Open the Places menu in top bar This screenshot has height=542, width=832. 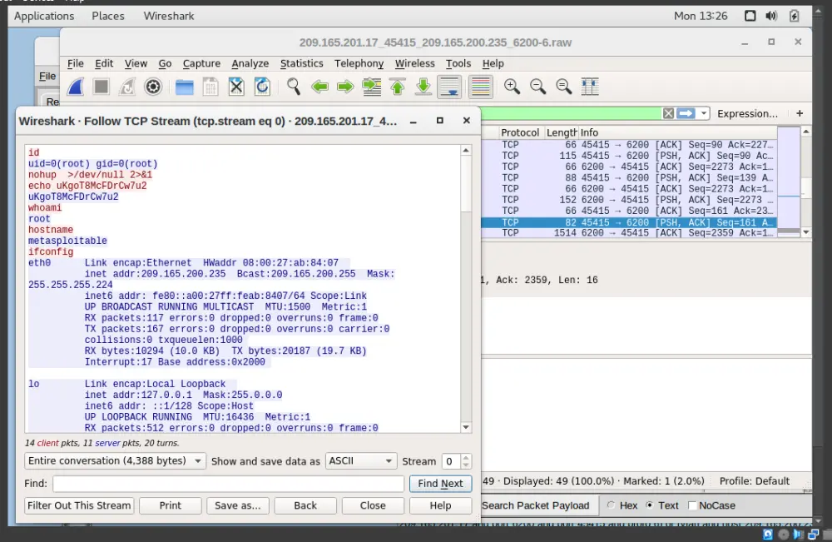(107, 16)
